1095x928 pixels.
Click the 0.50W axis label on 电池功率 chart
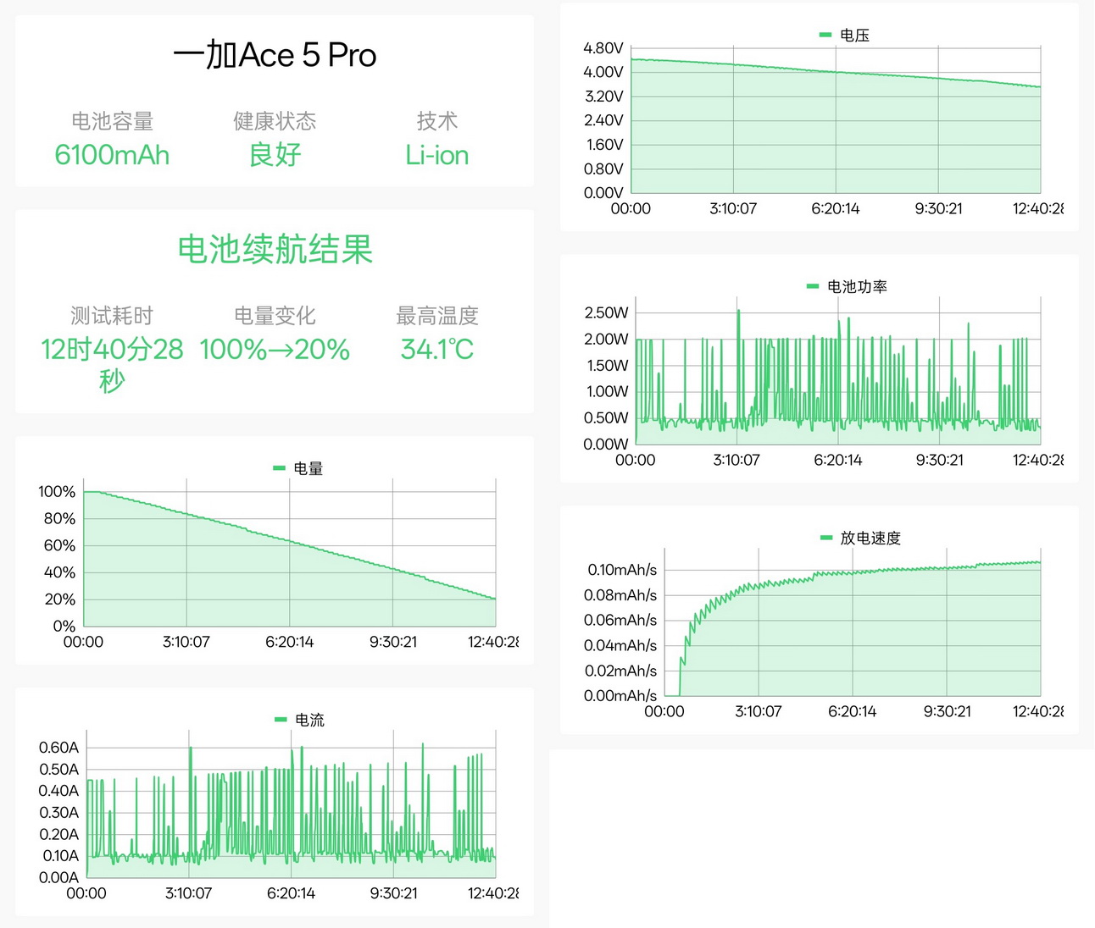coord(606,418)
